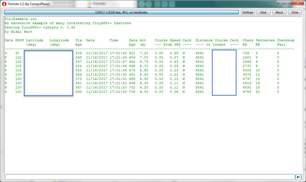Open the About dialog
Viewport: 306px width, 182px height.
[x=279, y=12]
